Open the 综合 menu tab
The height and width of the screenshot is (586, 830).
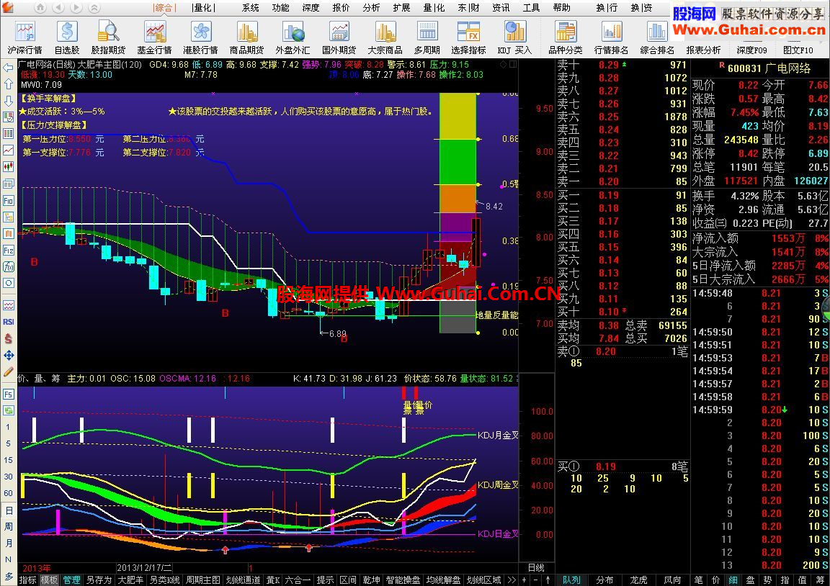point(164,7)
